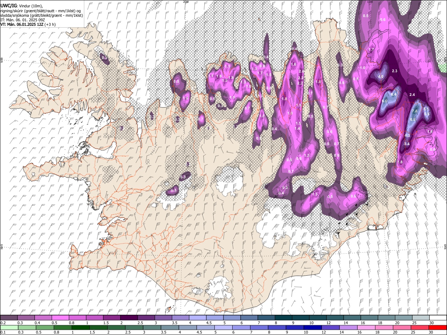This screenshot has height=335, width=447.
Task: Click the dark teal 8–9 snow legend swatch
Action: point(284,318)
